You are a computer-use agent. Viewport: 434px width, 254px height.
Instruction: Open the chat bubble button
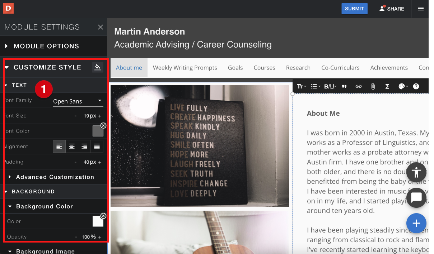[416, 197]
